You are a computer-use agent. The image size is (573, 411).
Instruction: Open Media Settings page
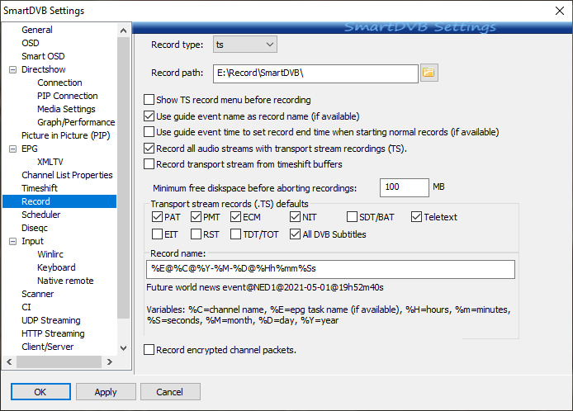pos(66,109)
